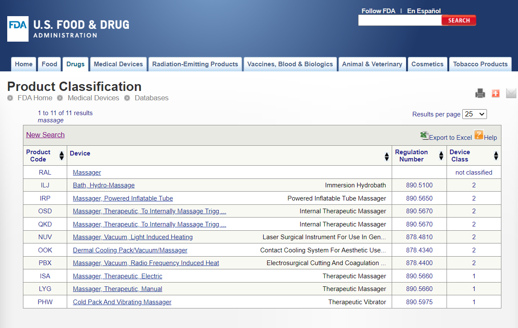Click the site search text field

400,20
